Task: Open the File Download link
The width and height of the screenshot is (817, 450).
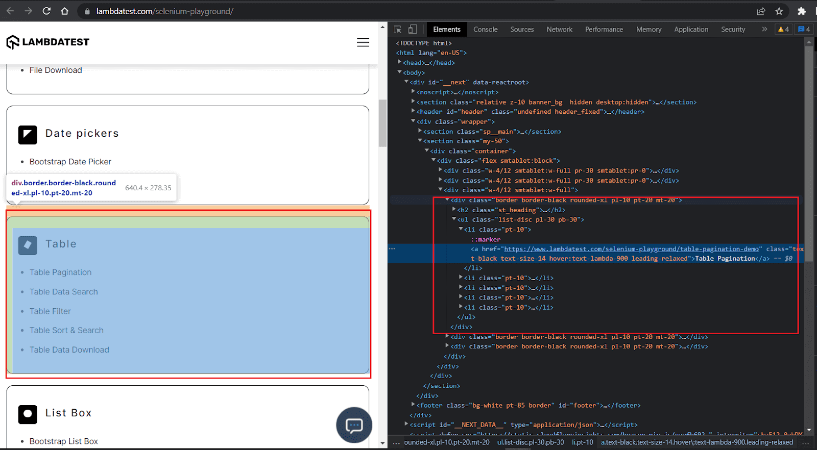Action: pyautogui.click(x=56, y=70)
